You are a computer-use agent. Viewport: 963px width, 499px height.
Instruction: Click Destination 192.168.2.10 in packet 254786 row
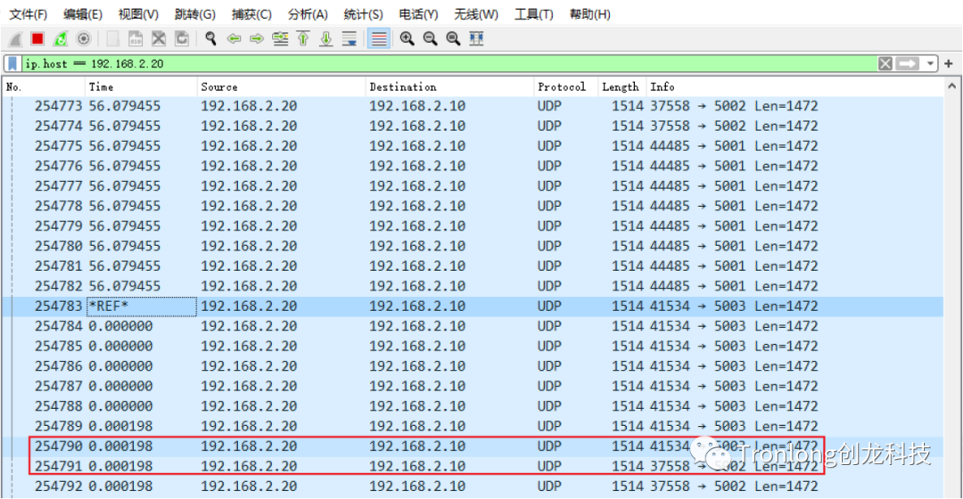[x=417, y=366]
